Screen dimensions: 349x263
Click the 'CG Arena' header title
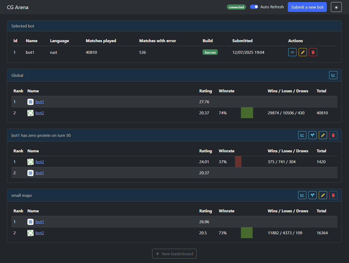point(18,7)
